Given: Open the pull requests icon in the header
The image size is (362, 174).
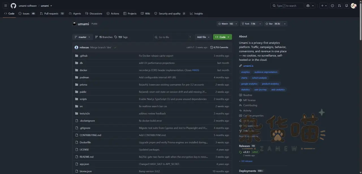Looking at the screenshot, I should pos(339,6).
